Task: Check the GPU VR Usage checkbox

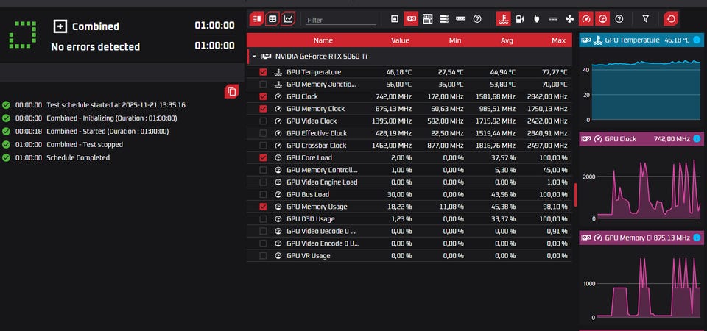Action: (263, 255)
